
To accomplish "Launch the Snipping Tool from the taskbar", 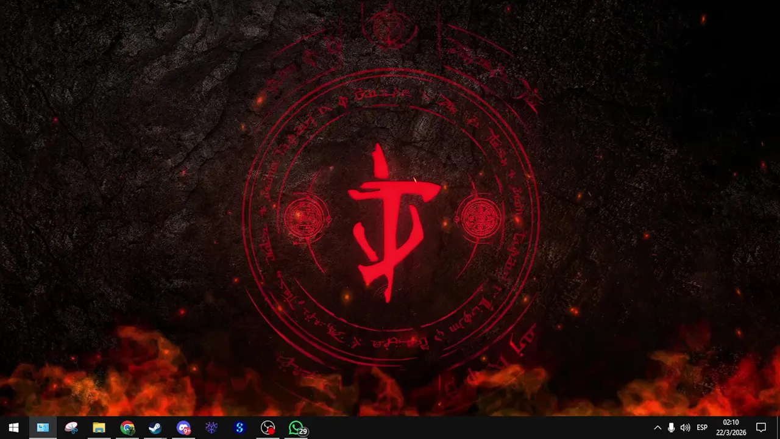I will point(71,428).
